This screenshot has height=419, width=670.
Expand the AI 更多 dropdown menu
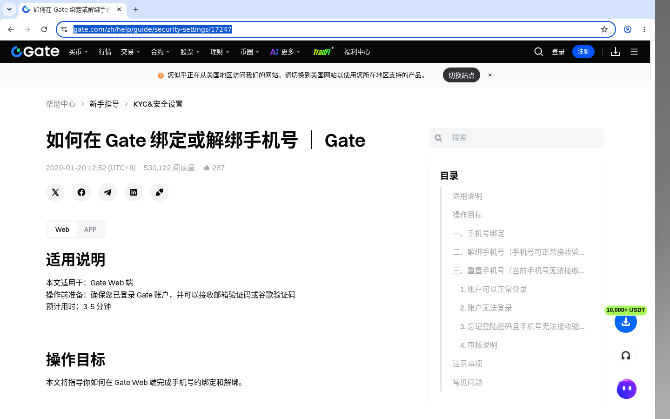point(285,52)
